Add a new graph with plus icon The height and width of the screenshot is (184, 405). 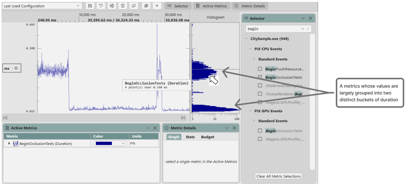click(x=157, y=6)
